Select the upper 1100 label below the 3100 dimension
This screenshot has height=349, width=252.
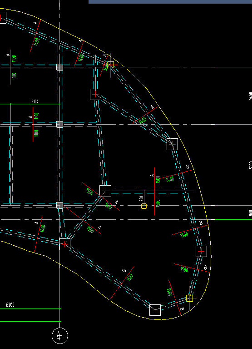pyautogui.click(x=37, y=116)
